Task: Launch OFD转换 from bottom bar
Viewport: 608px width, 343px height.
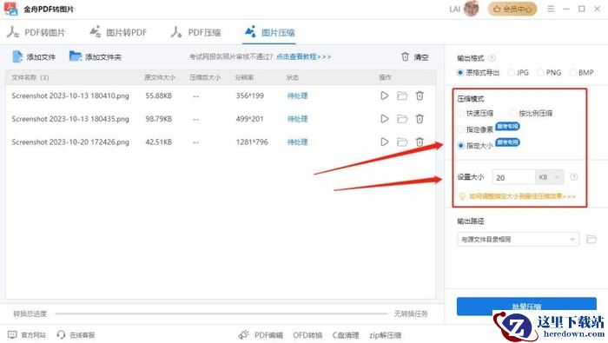Action: pos(307,335)
